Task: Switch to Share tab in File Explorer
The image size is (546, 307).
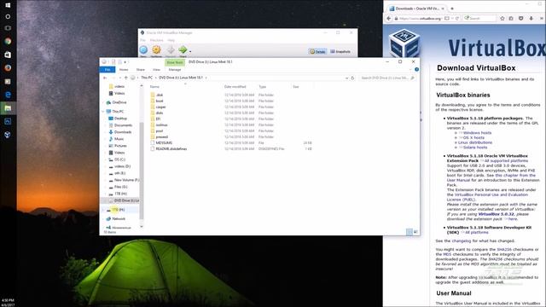Action: 140,70
